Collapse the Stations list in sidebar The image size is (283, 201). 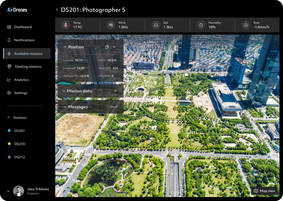[9, 118]
